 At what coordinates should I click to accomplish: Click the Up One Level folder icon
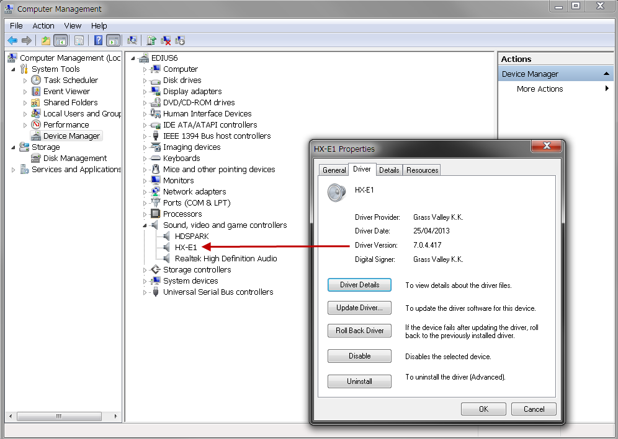tap(45, 41)
